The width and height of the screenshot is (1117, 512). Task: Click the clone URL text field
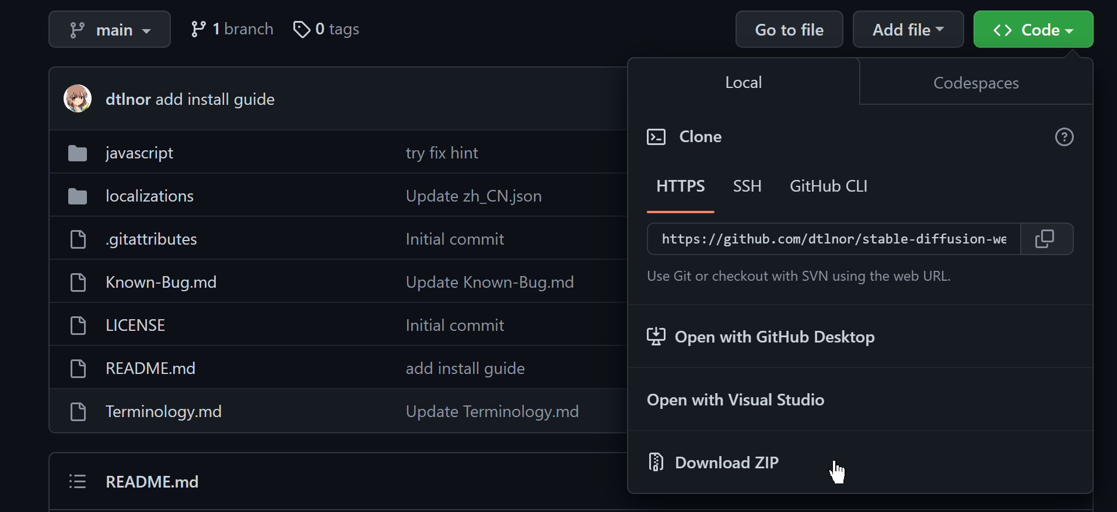[834, 239]
